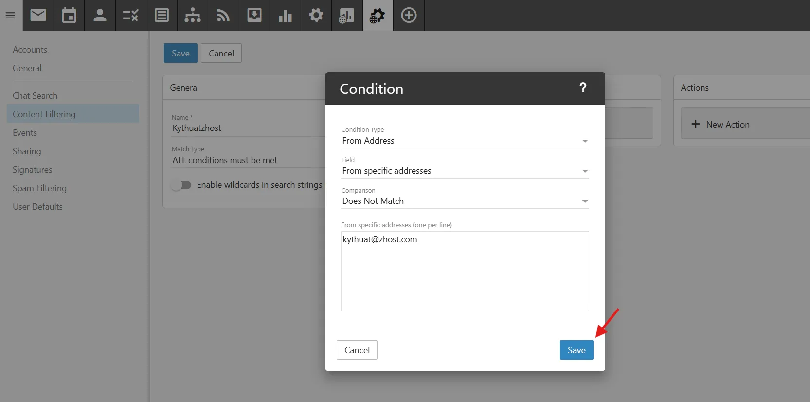Open the Reports bar chart icon
The image size is (810, 402).
[x=285, y=16]
